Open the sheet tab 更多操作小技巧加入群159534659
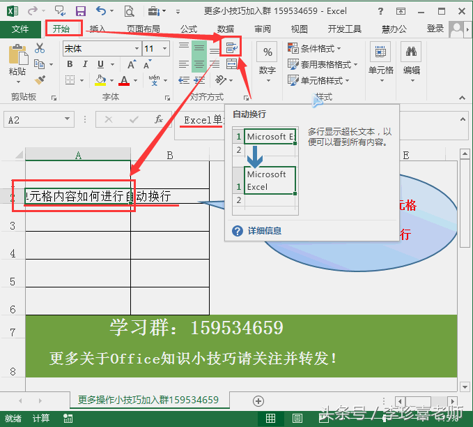This screenshot has height=427, width=473. click(148, 400)
